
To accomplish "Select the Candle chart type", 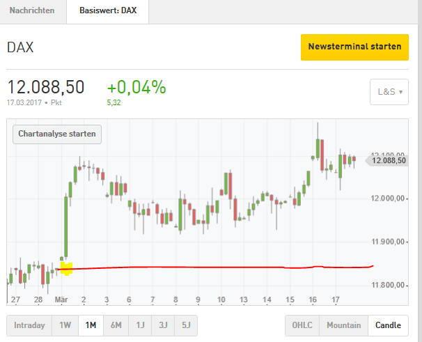I will pos(389,325).
